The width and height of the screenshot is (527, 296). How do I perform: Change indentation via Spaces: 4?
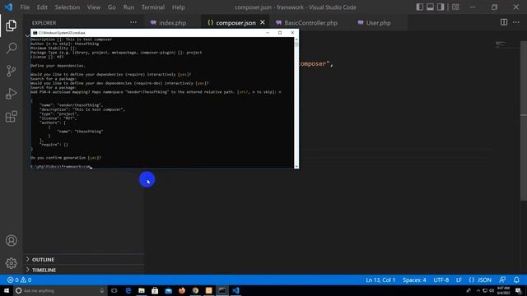pos(414,280)
